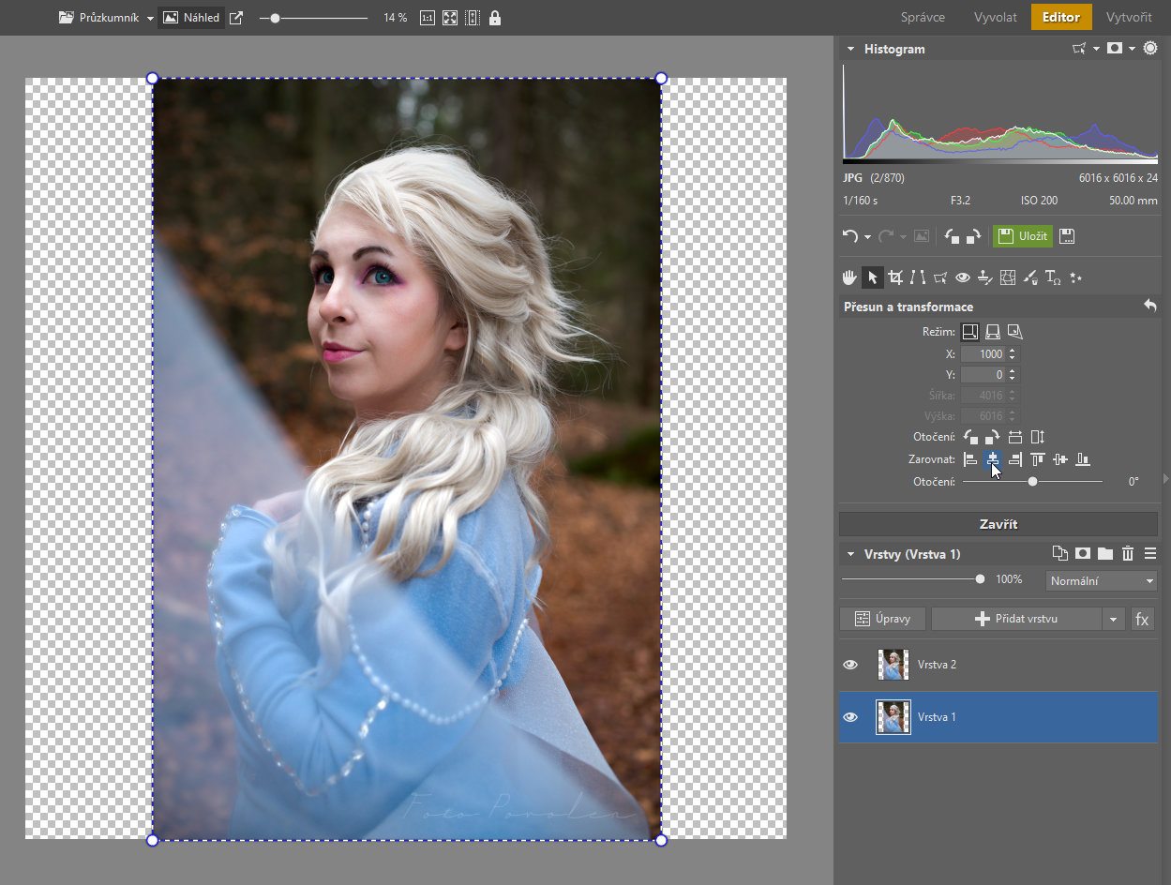This screenshot has width=1171, height=885.
Task: Select the second Režim transform mode
Action: click(993, 332)
